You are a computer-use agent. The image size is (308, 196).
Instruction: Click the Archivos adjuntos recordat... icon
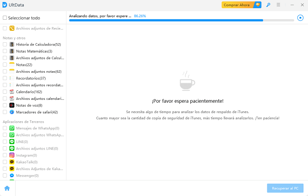pyautogui.click(x=12, y=85)
